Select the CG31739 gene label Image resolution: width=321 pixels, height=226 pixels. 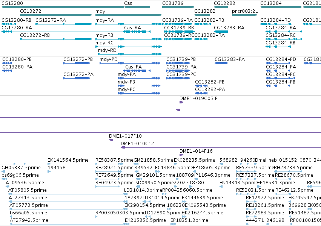point(173,3)
